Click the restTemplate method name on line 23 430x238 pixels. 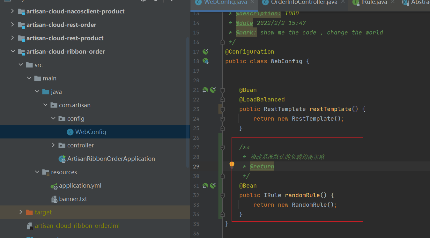point(330,109)
